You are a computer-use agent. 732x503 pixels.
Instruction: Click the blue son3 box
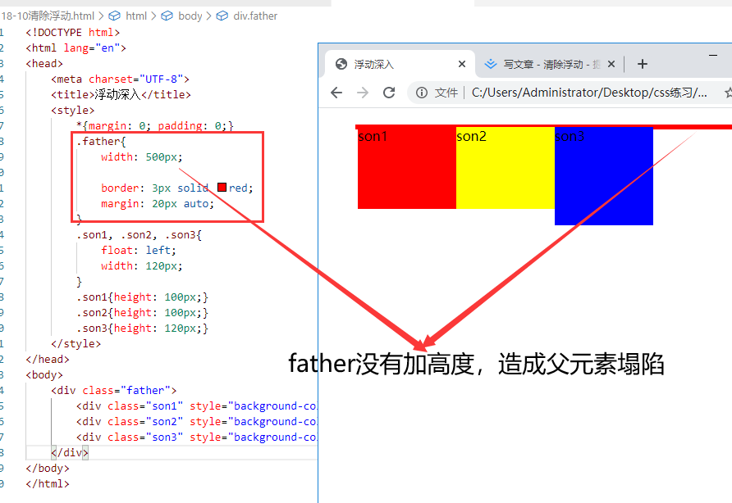click(604, 176)
